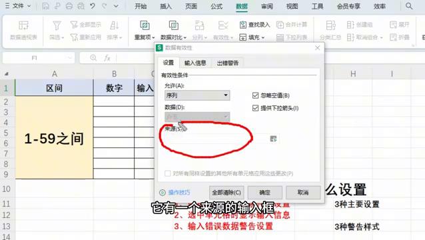Toggle the apply-to-all-same-settings cells checkbox
The image size is (425, 240).
167,173
